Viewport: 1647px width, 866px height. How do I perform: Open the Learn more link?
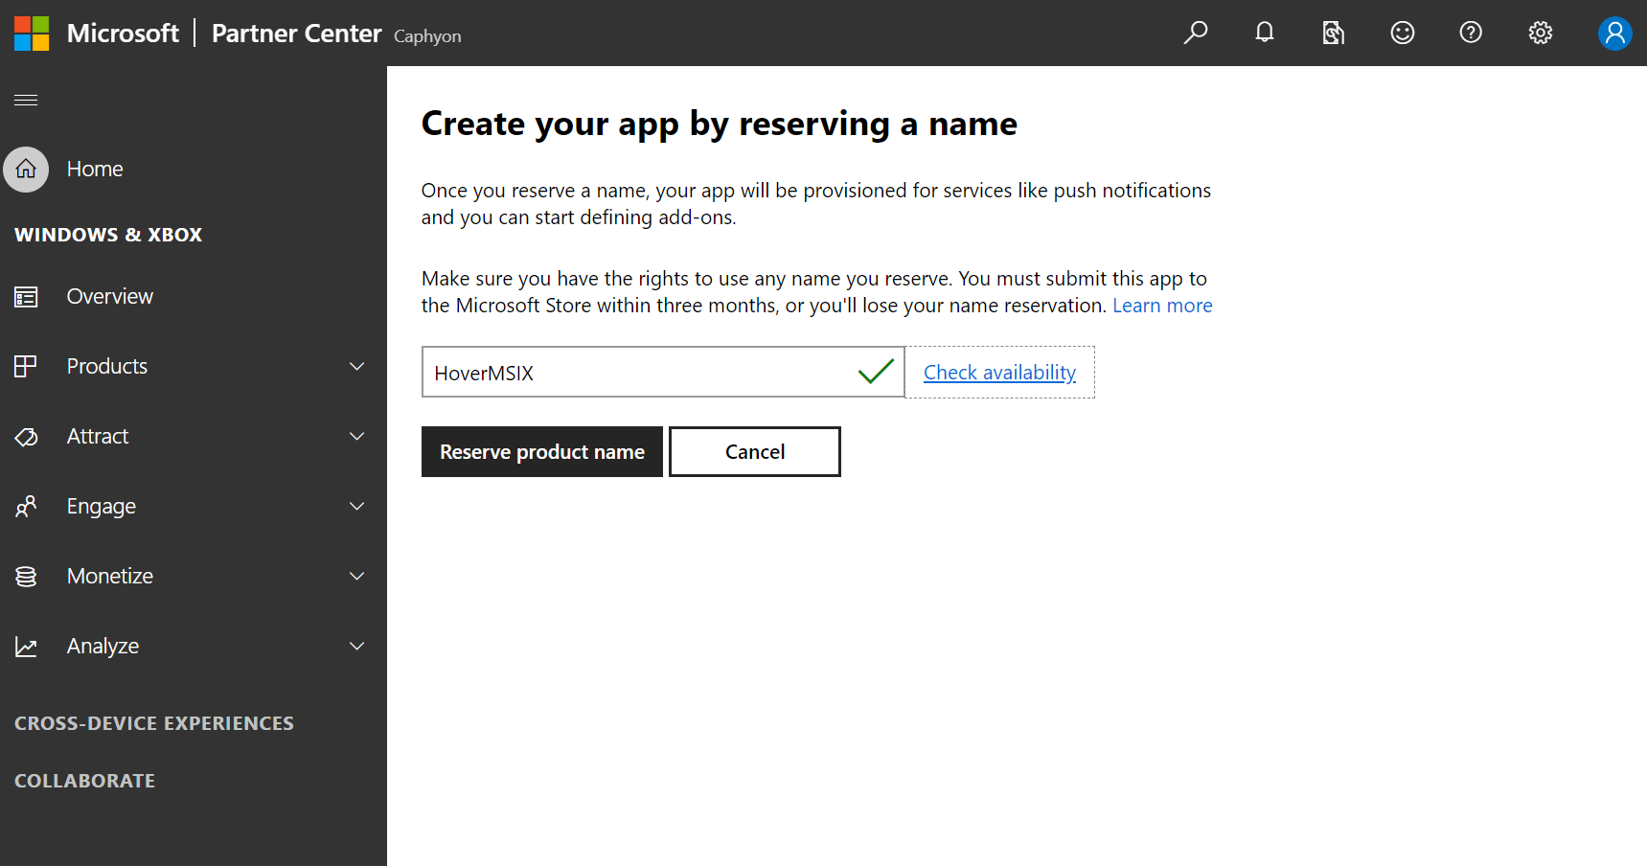1162,306
